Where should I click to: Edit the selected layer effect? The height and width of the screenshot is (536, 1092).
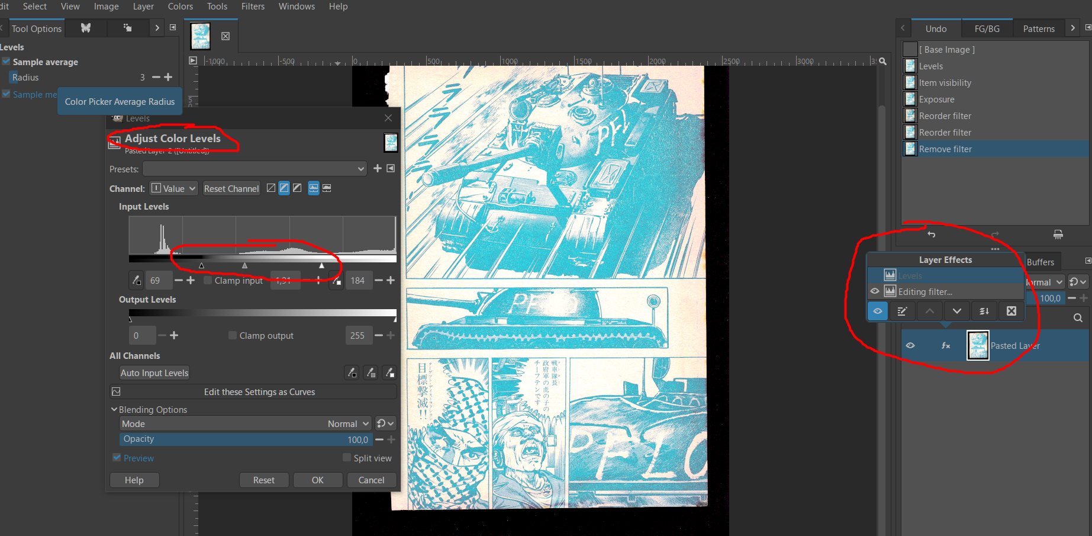click(902, 311)
